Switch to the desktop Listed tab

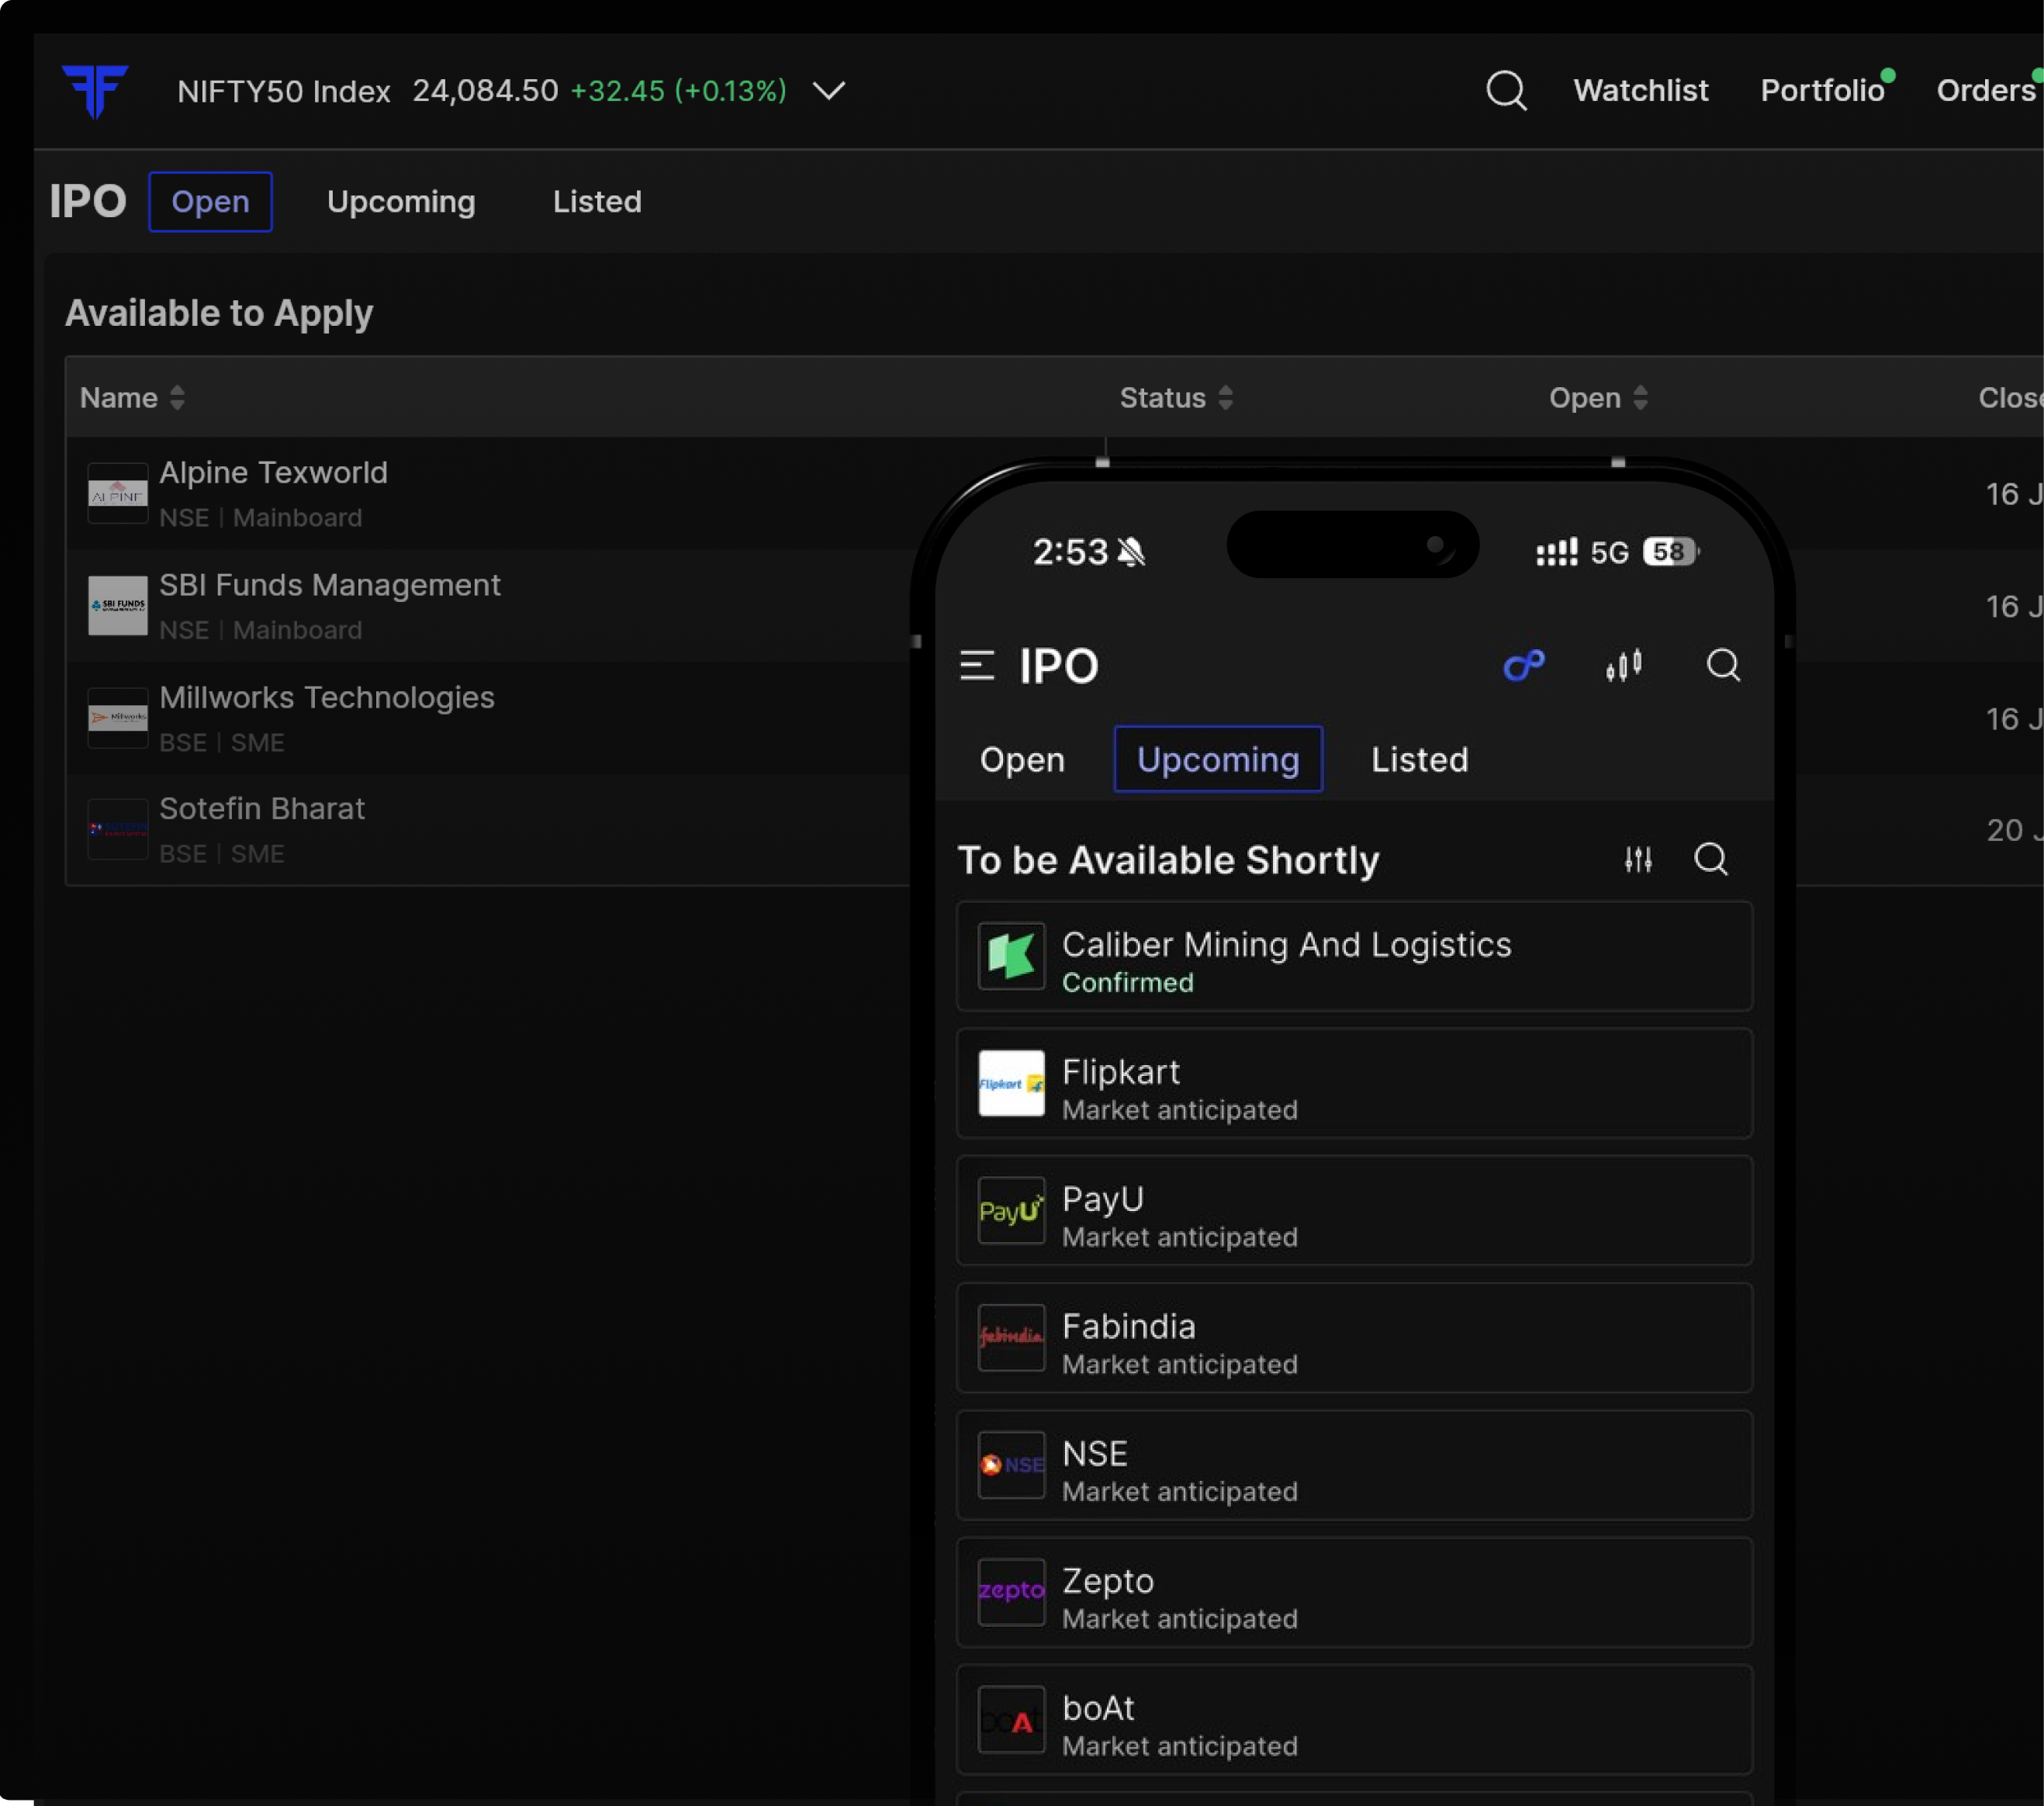(x=597, y=202)
